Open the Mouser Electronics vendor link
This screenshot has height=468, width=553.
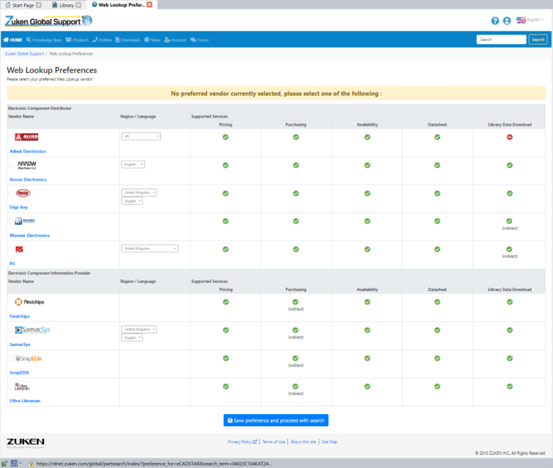pyautogui.click(x=29, y=235)
